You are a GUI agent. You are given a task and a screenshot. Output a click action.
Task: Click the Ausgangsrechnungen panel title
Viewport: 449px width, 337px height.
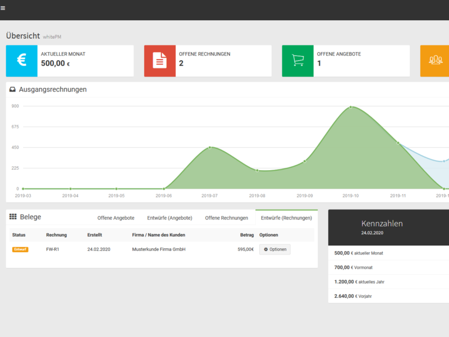point(53,89)
